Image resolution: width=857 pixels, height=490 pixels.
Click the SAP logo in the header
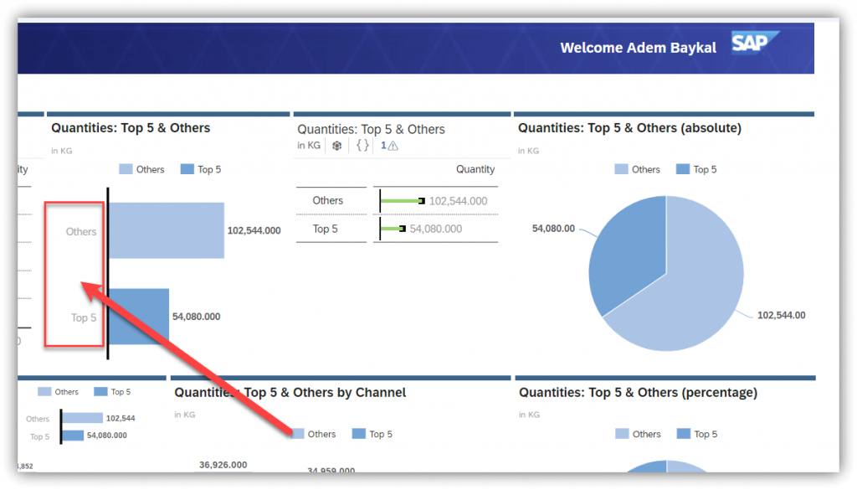(756, 42)
